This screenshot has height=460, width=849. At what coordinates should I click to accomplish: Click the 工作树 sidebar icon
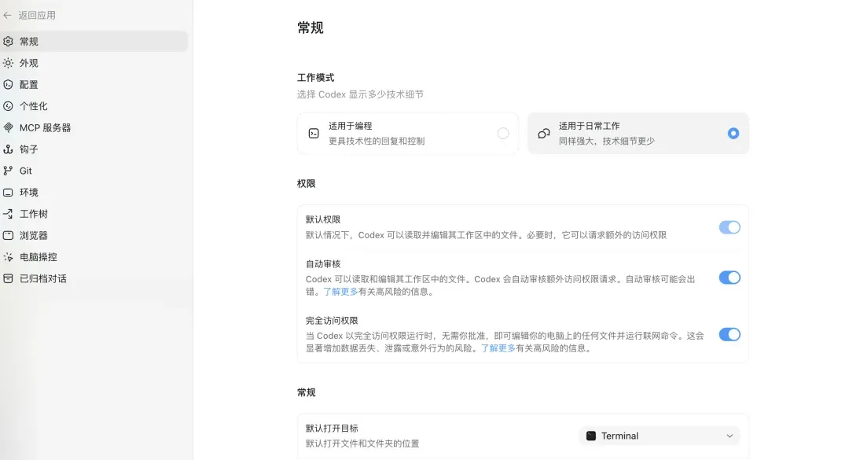[8, 214]
